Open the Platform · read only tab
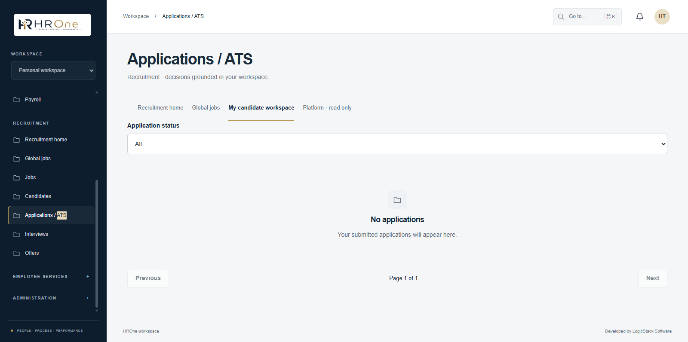Viewport: 688px width, 342px height. click(327, 108)
